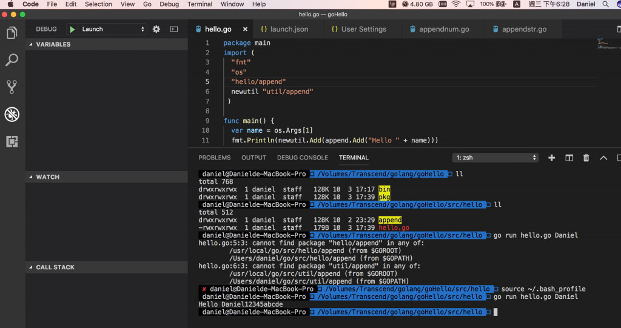Open the OUTPUT panel tab
The image size is (621, 328).
coord(253,158)
